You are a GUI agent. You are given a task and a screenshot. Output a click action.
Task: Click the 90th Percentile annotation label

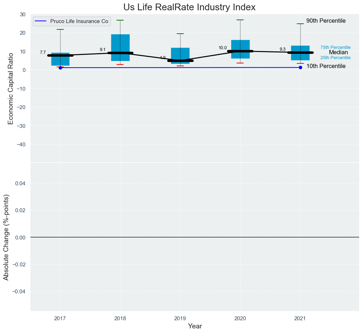click(326, 21)
